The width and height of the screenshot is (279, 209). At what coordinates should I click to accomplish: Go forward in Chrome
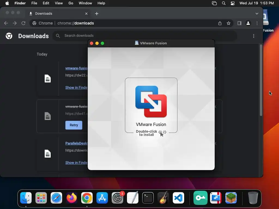pyautogui.click(x=15, y=23)
